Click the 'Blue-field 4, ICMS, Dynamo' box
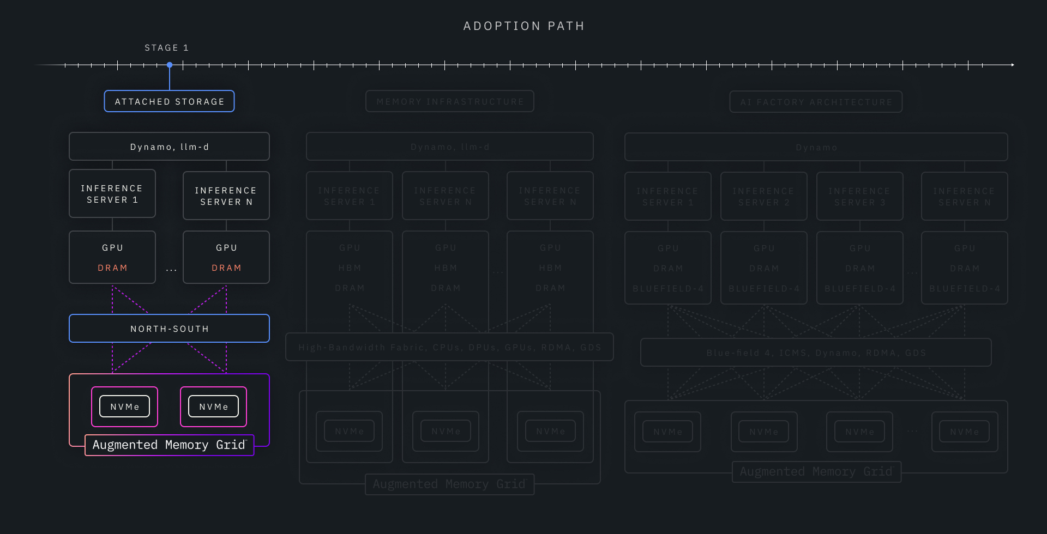The image size is (1047, 534). (816, 353)
